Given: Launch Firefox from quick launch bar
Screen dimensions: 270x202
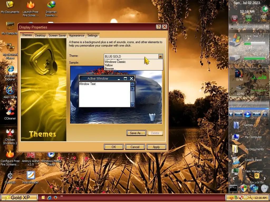Looking at the screenshot, I should coord(55,198).
